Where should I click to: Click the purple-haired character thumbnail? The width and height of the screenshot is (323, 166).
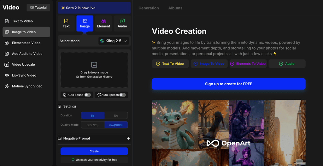click(x=246, y=122)
